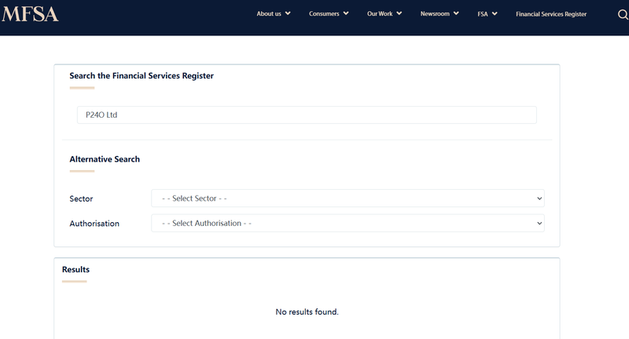Screen dimensions: 629x339
Task: Click the Sector label
Action: (81, 199)
